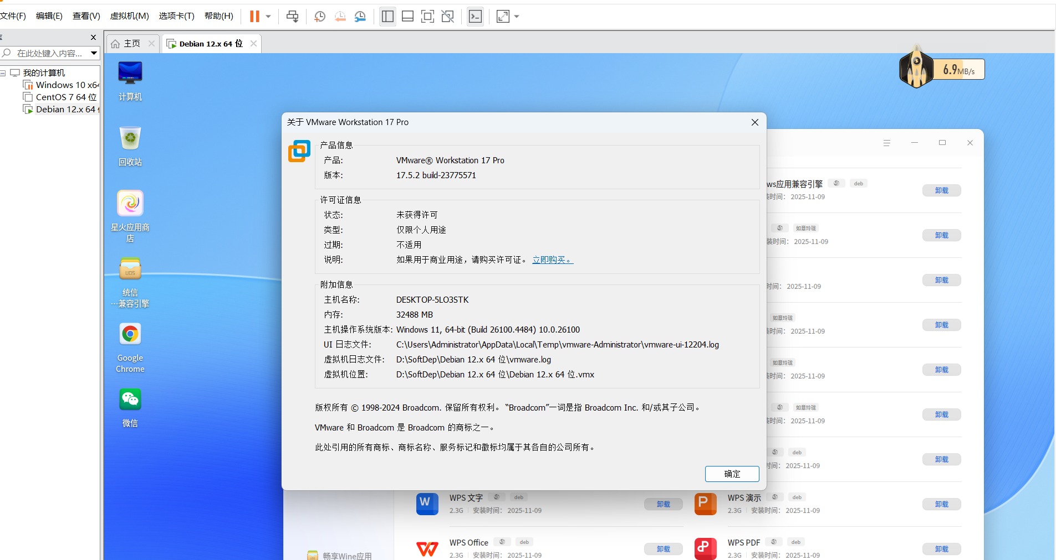This screenshot has height=560, width=1056.
Task: Toggle the library sidebar view icon
Action: point(388,17)
